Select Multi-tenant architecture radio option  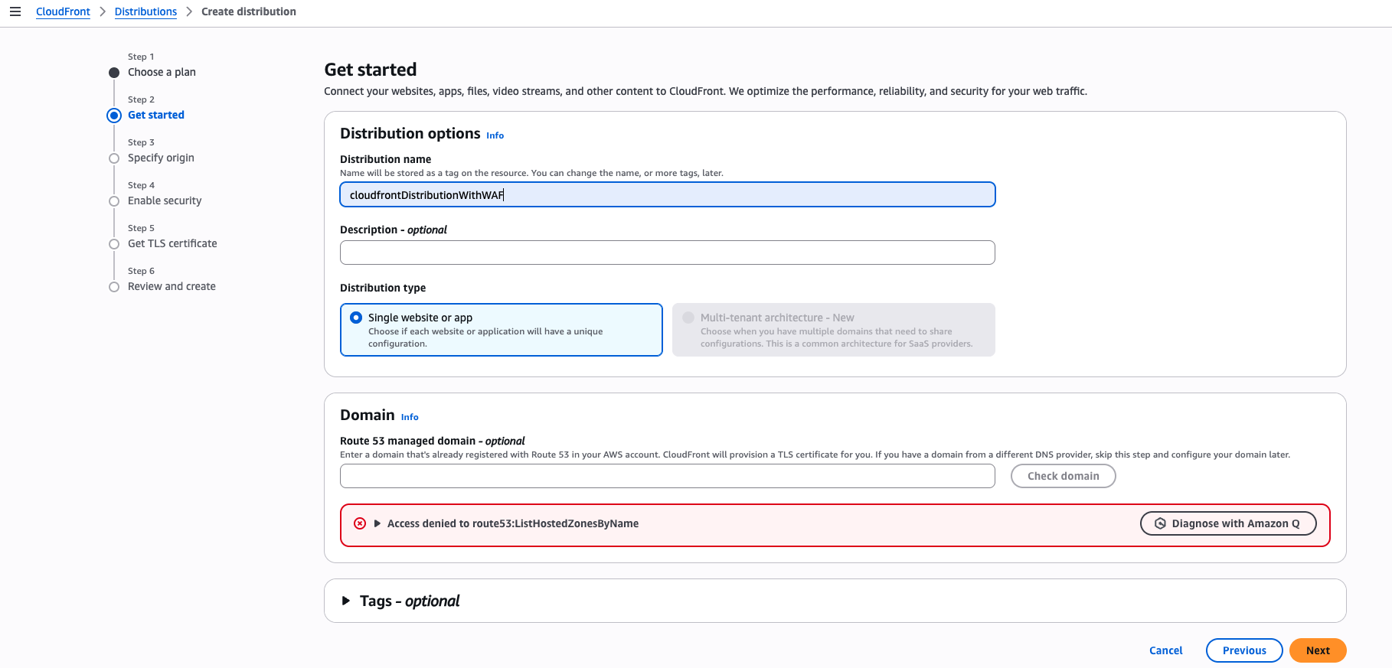click(688, 318)
